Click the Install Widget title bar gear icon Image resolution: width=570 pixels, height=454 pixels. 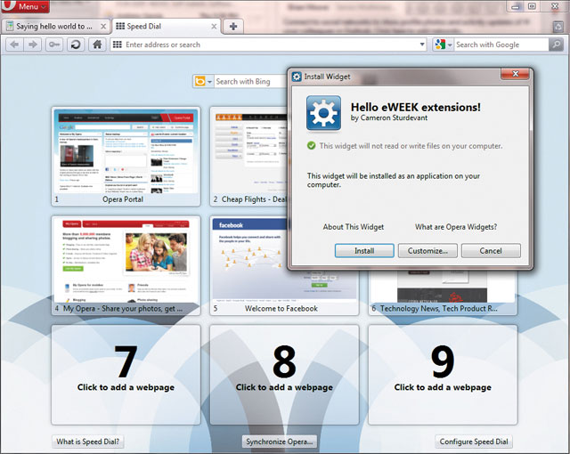(297, 77)
